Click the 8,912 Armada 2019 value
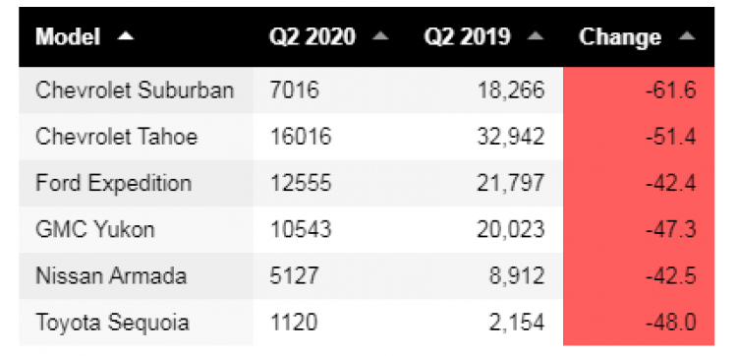 tap(517, 275)
